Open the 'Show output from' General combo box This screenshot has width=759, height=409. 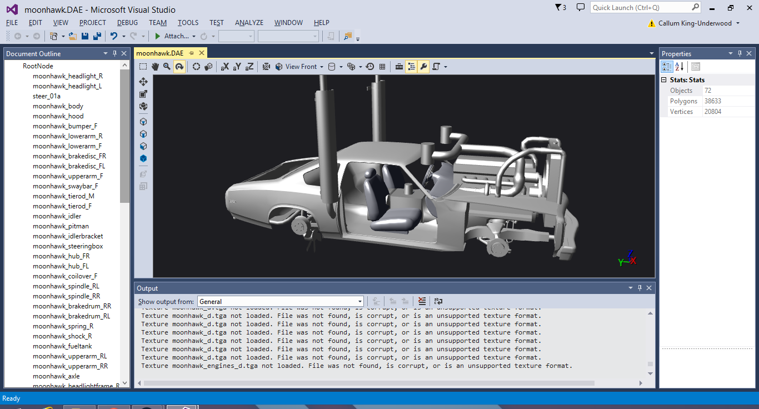(x=281, y=302)
